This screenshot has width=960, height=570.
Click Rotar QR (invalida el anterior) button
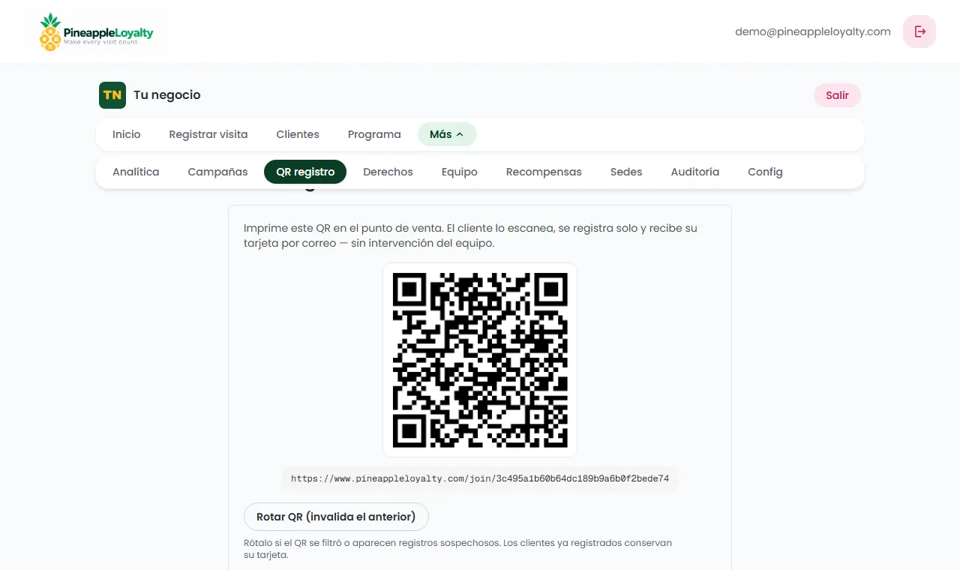pyautogui.click(x=336, y=517)
